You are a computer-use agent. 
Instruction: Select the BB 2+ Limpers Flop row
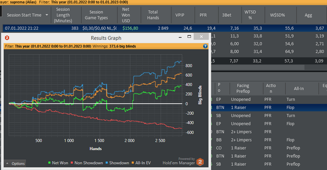[x=269, y=140]
